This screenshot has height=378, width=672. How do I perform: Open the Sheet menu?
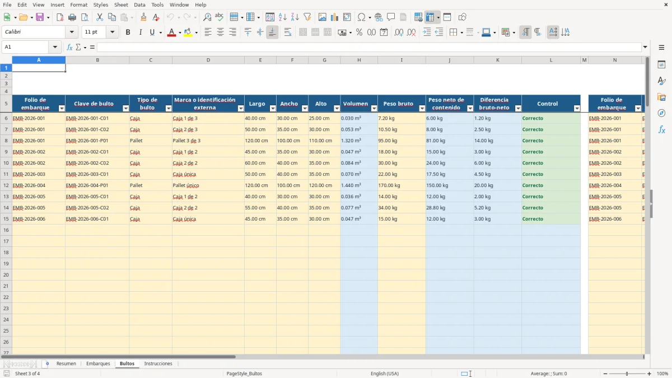(121, 4)
